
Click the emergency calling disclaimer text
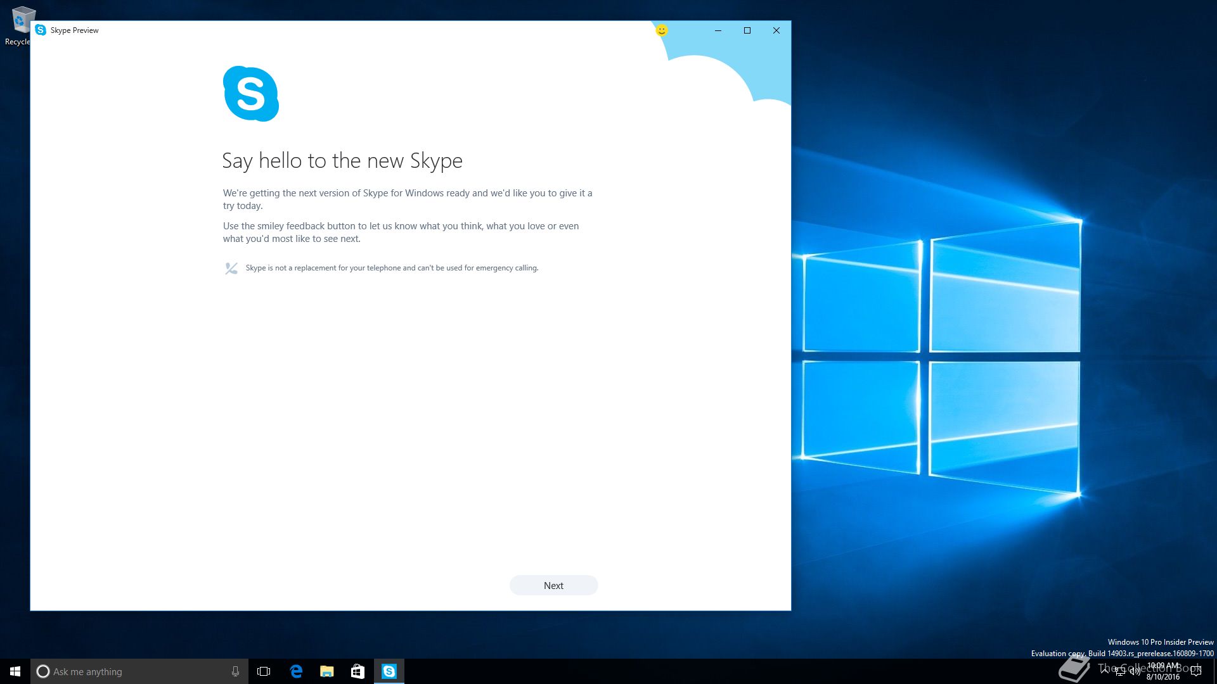click(392, 268)
